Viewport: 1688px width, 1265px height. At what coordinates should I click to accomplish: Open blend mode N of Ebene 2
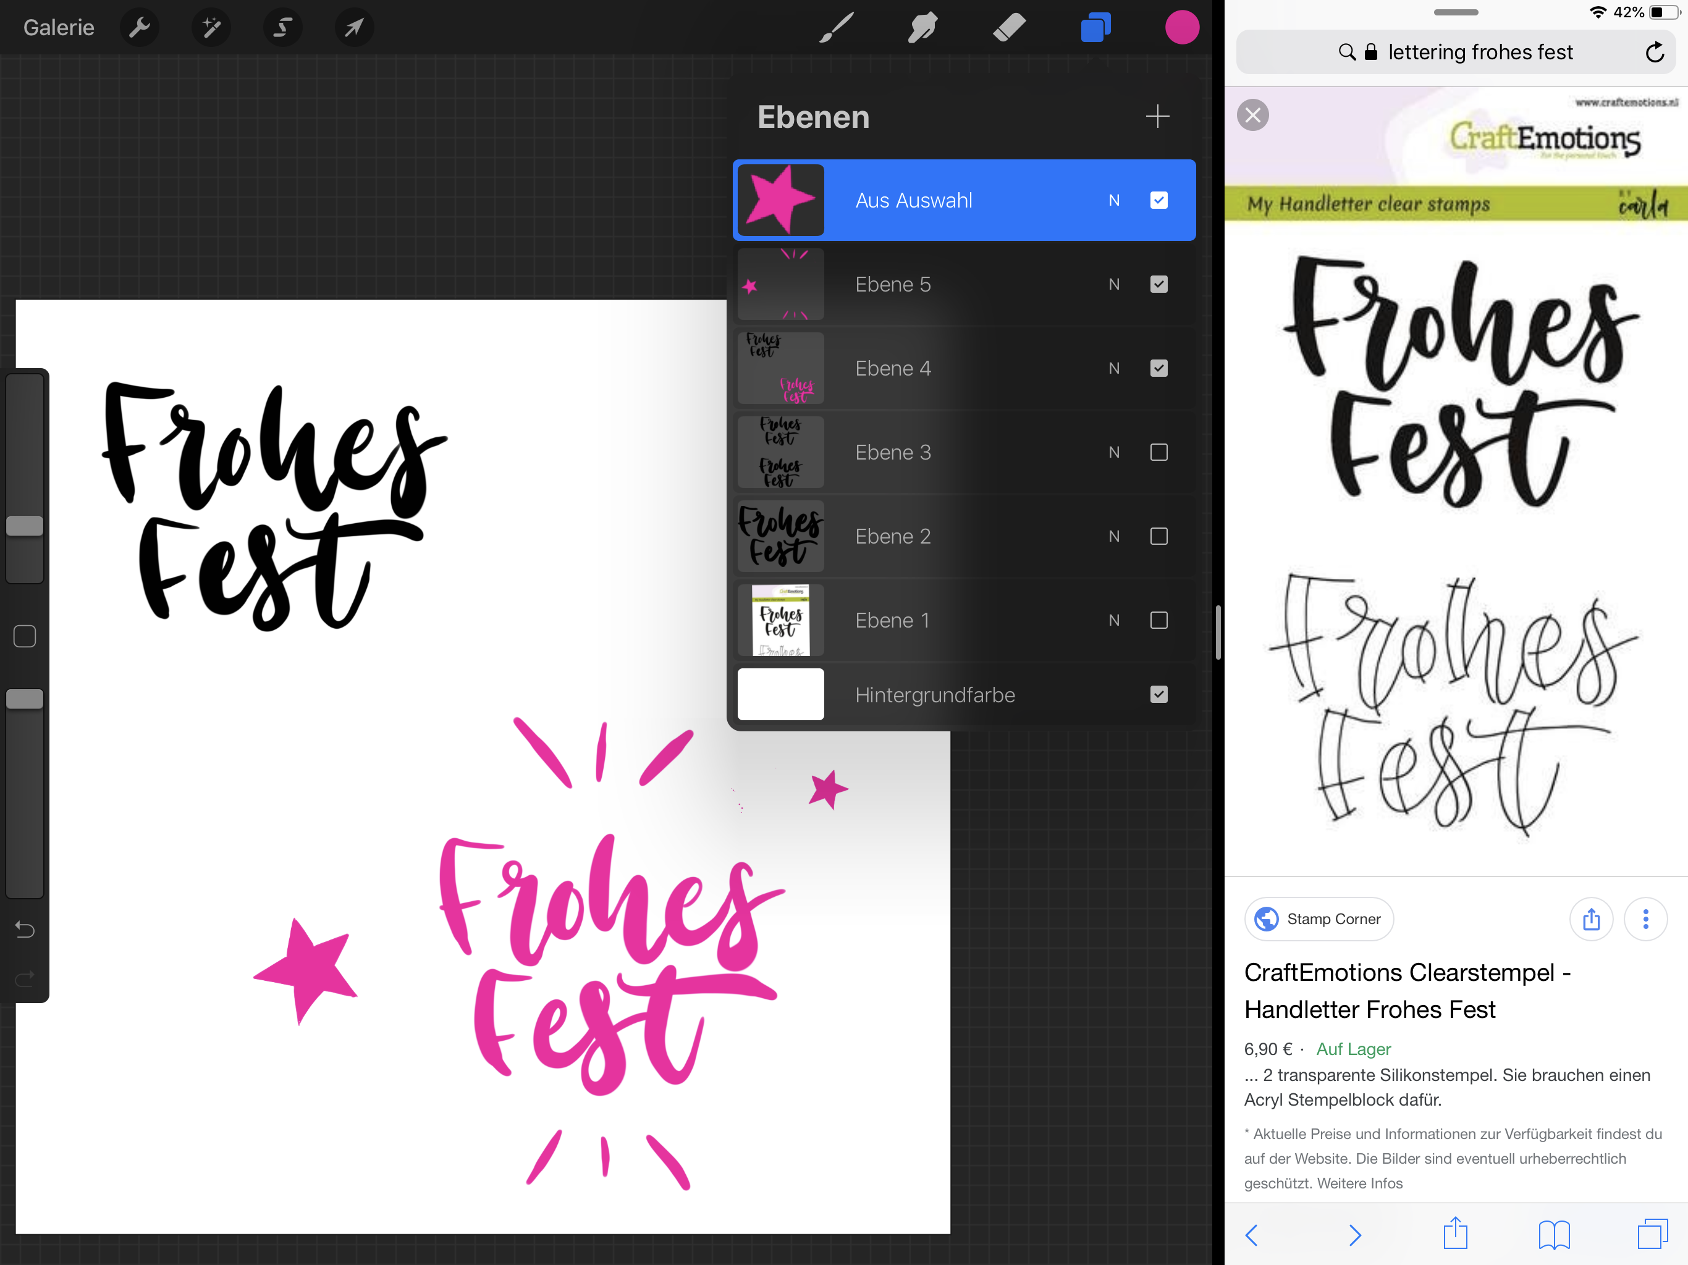[x=1114, y=536]
